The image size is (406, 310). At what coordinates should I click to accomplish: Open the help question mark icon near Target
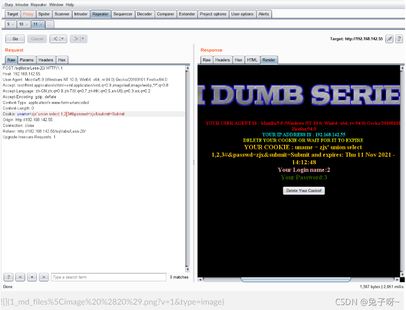coord(399,39)
